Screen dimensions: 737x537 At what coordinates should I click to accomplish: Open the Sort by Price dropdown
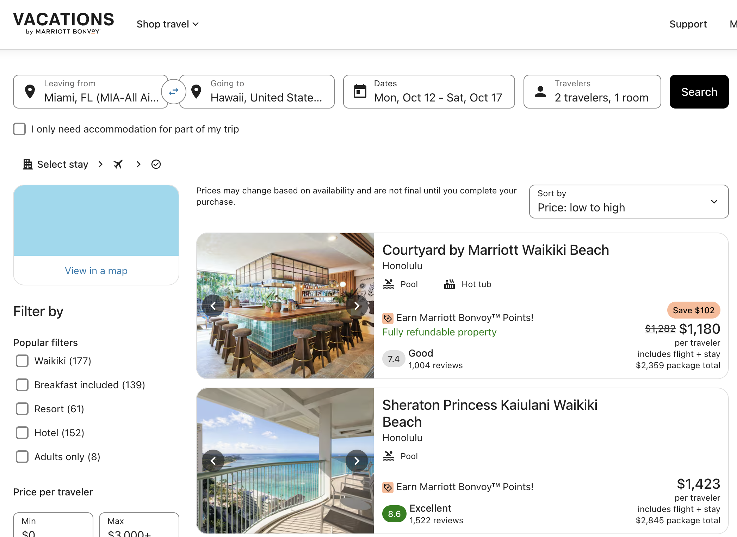click(x=628, y=202)
